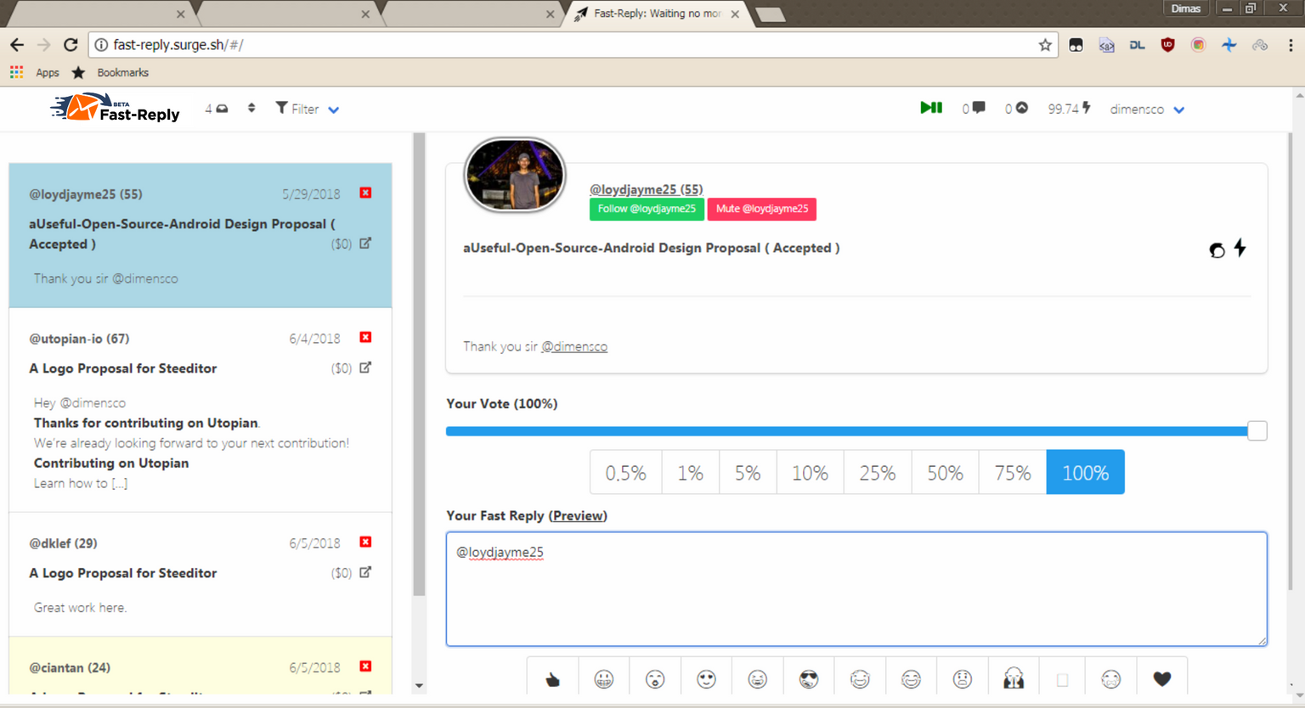
Task: Click the vote percentage slider handle
Action: (1257, 430)
